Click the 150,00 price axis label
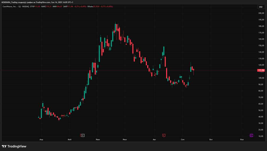The height and width of the screenshot is (151, 267). (x=261, y=45)
